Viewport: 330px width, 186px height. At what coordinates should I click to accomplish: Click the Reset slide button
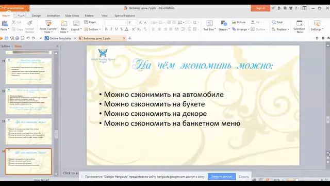click(90, 22)
